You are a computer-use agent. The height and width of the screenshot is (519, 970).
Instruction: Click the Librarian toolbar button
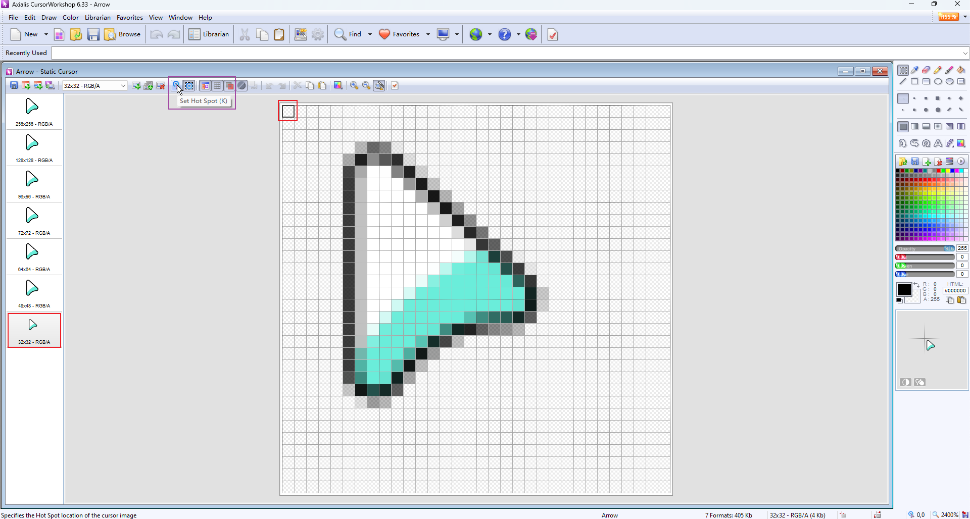pyautogui.click(x=209, y=34)
